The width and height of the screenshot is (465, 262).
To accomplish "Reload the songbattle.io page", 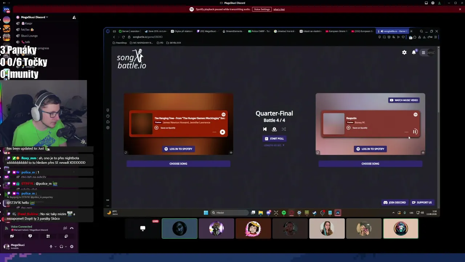I will pyautogui.click(x=124, y=37).
